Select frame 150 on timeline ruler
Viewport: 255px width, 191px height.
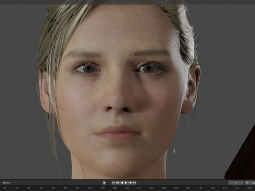(x=151, y=188)
